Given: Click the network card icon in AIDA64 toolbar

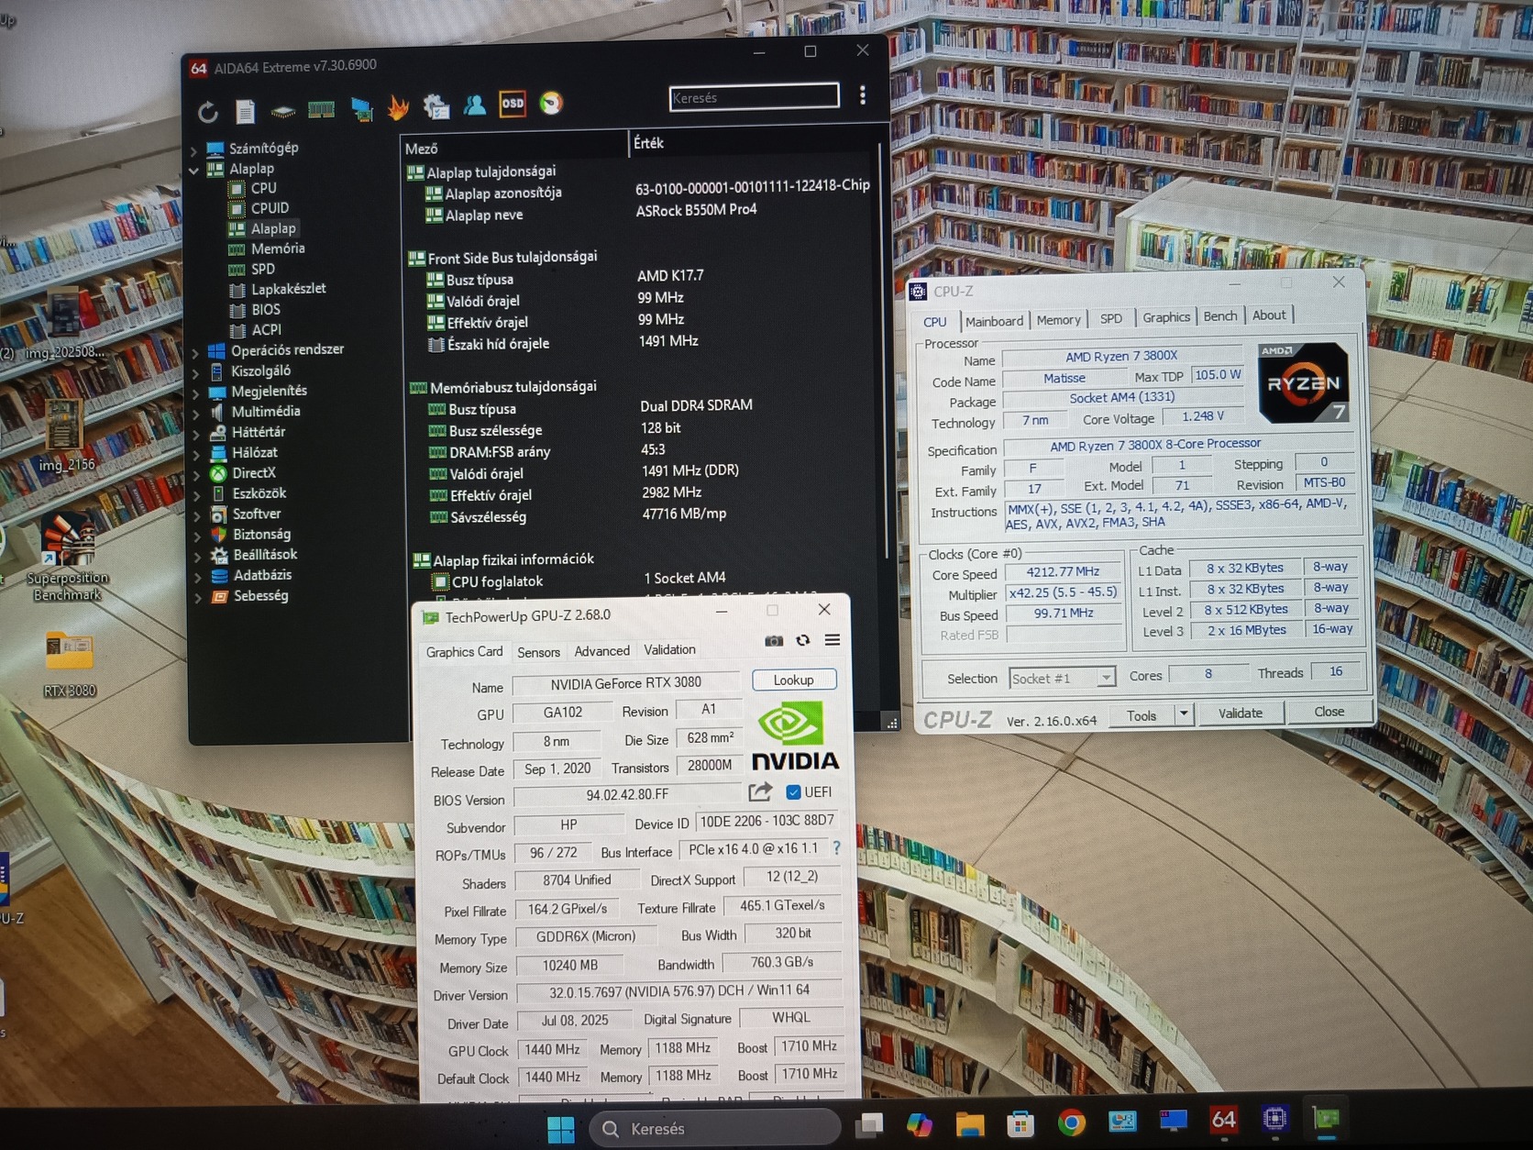Looking at the screenshot, I should [361, 110].
